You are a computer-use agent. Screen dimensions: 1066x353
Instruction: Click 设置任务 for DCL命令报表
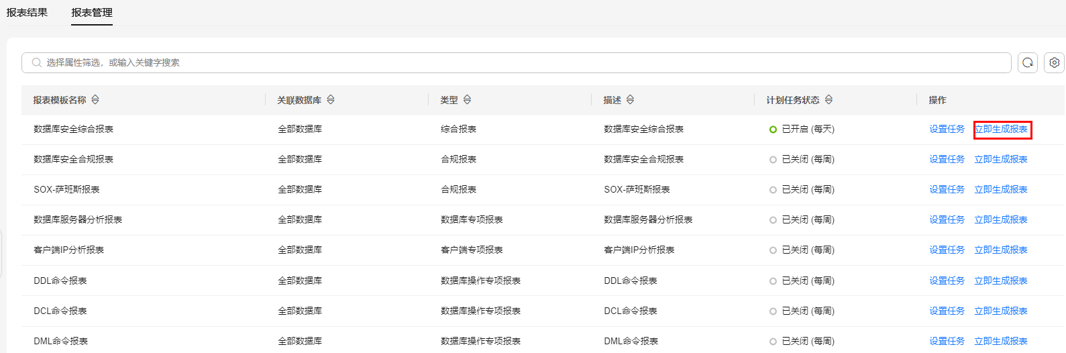click(x=947, y=311)
